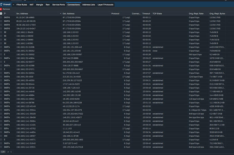This screenshot has width=234, height=155.
Task: Select the cell 192.168.2.1:59680
Action: [x=25, y=40]
